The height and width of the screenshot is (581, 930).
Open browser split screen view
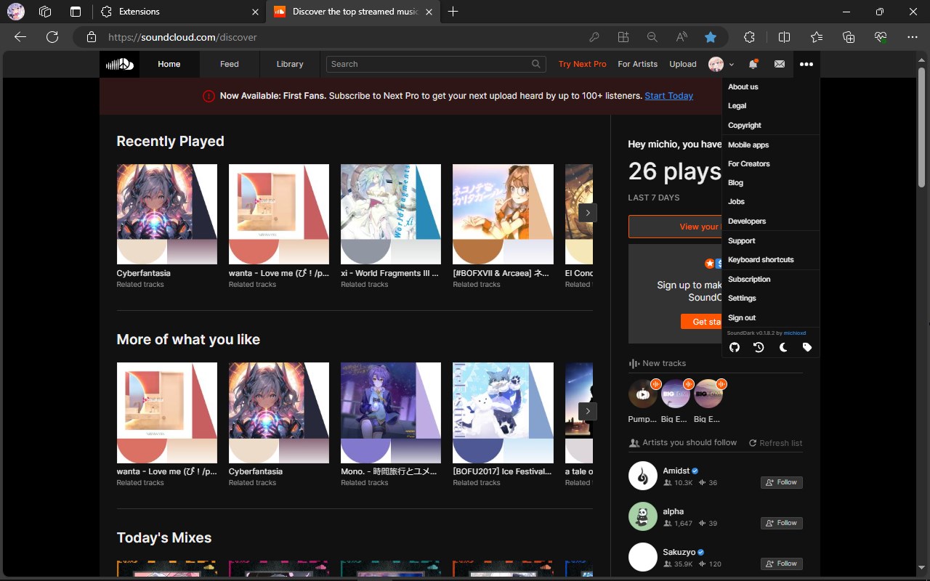(784, 37)
